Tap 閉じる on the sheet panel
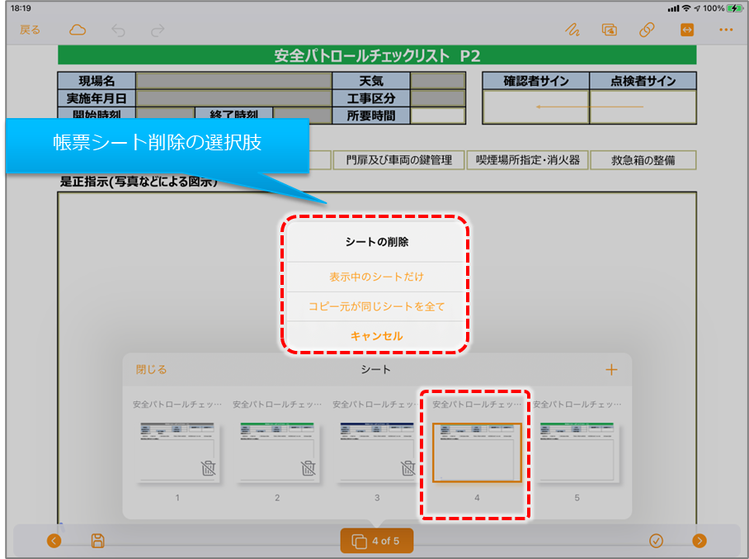This screenshot has height=559, width=749. pyautogui.click(x=151, y=370)
